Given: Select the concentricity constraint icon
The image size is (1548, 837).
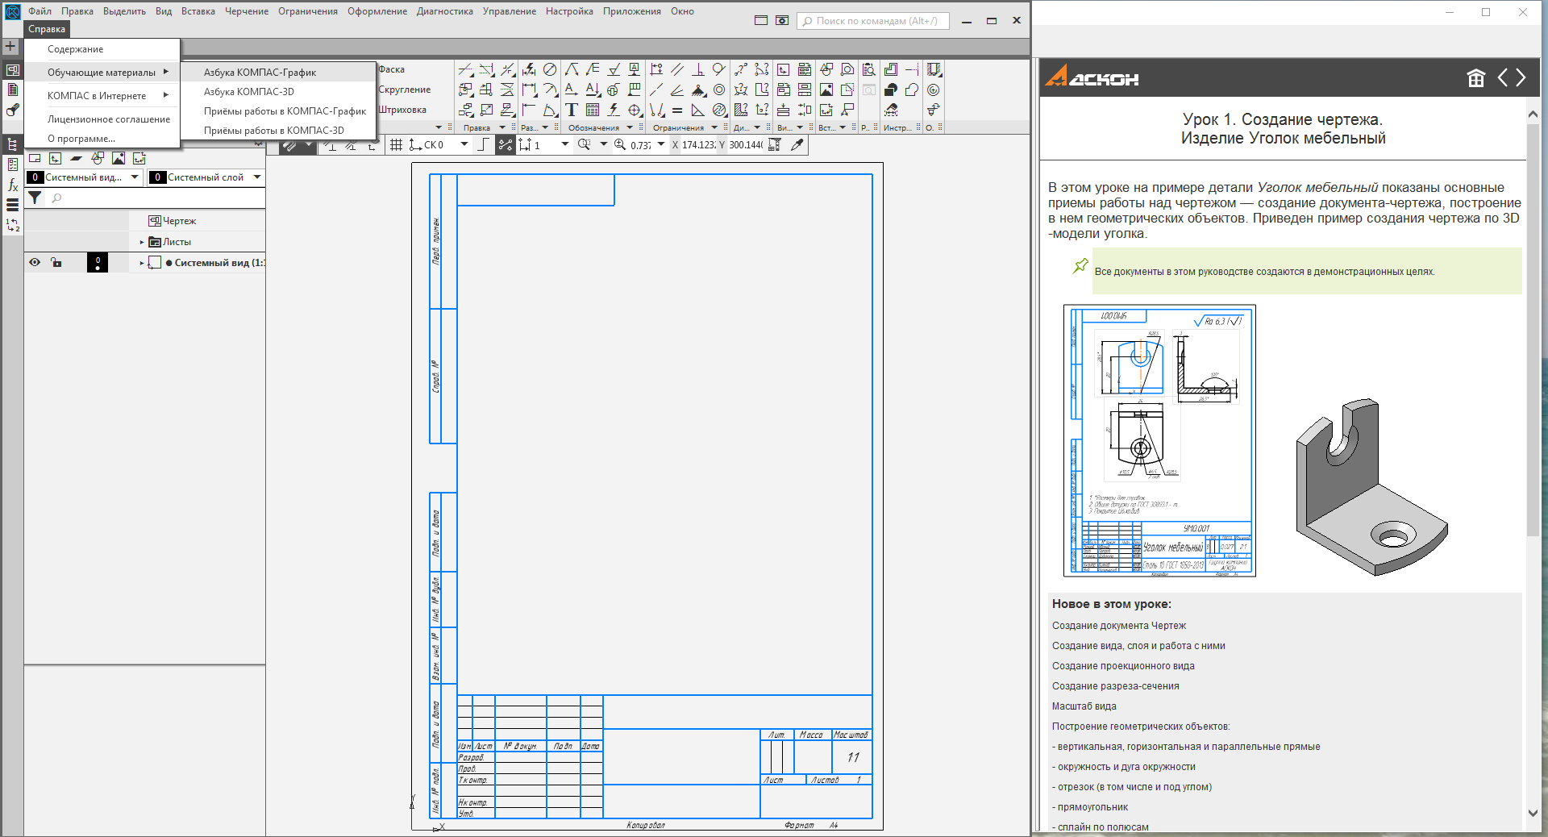Looking at the screenshot, I should (719, 90).
